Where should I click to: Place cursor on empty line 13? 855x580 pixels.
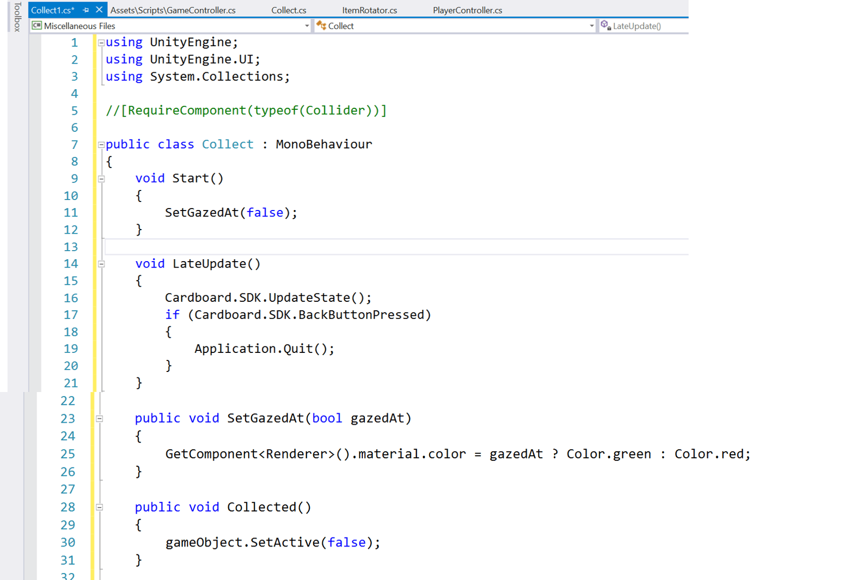[396, 247]
